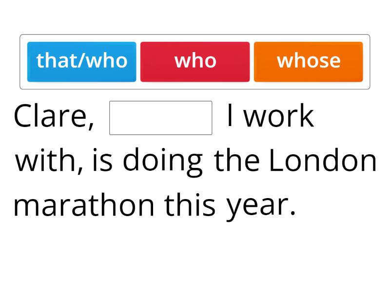
Task: Click the empty blank box after "Clare,"
Action: tap(161, 118)
